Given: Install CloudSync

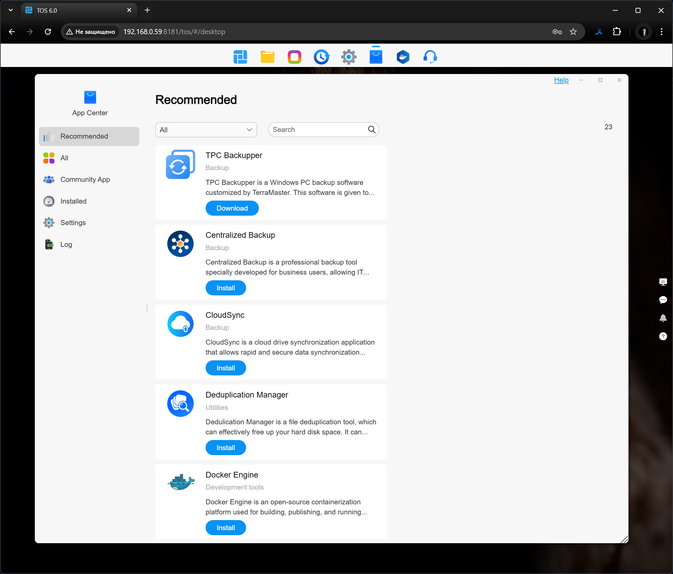Looking at the screenshot, I should tap(226, 368).
